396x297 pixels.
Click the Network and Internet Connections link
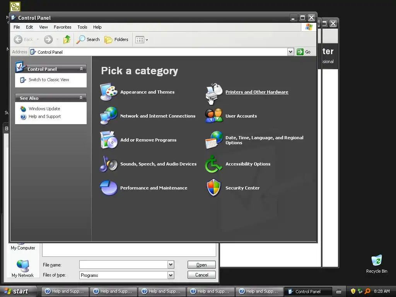coord(158,116)
